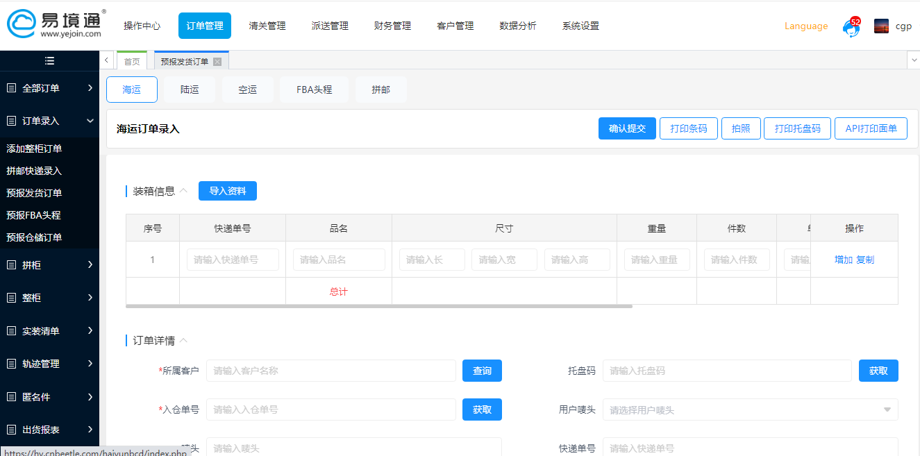Open the 操作中心 menu
The image size is (920, 456).
[x=142, y=26]
